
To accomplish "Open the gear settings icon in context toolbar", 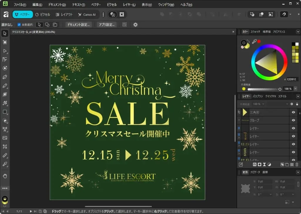I will (x=135, y=25).
